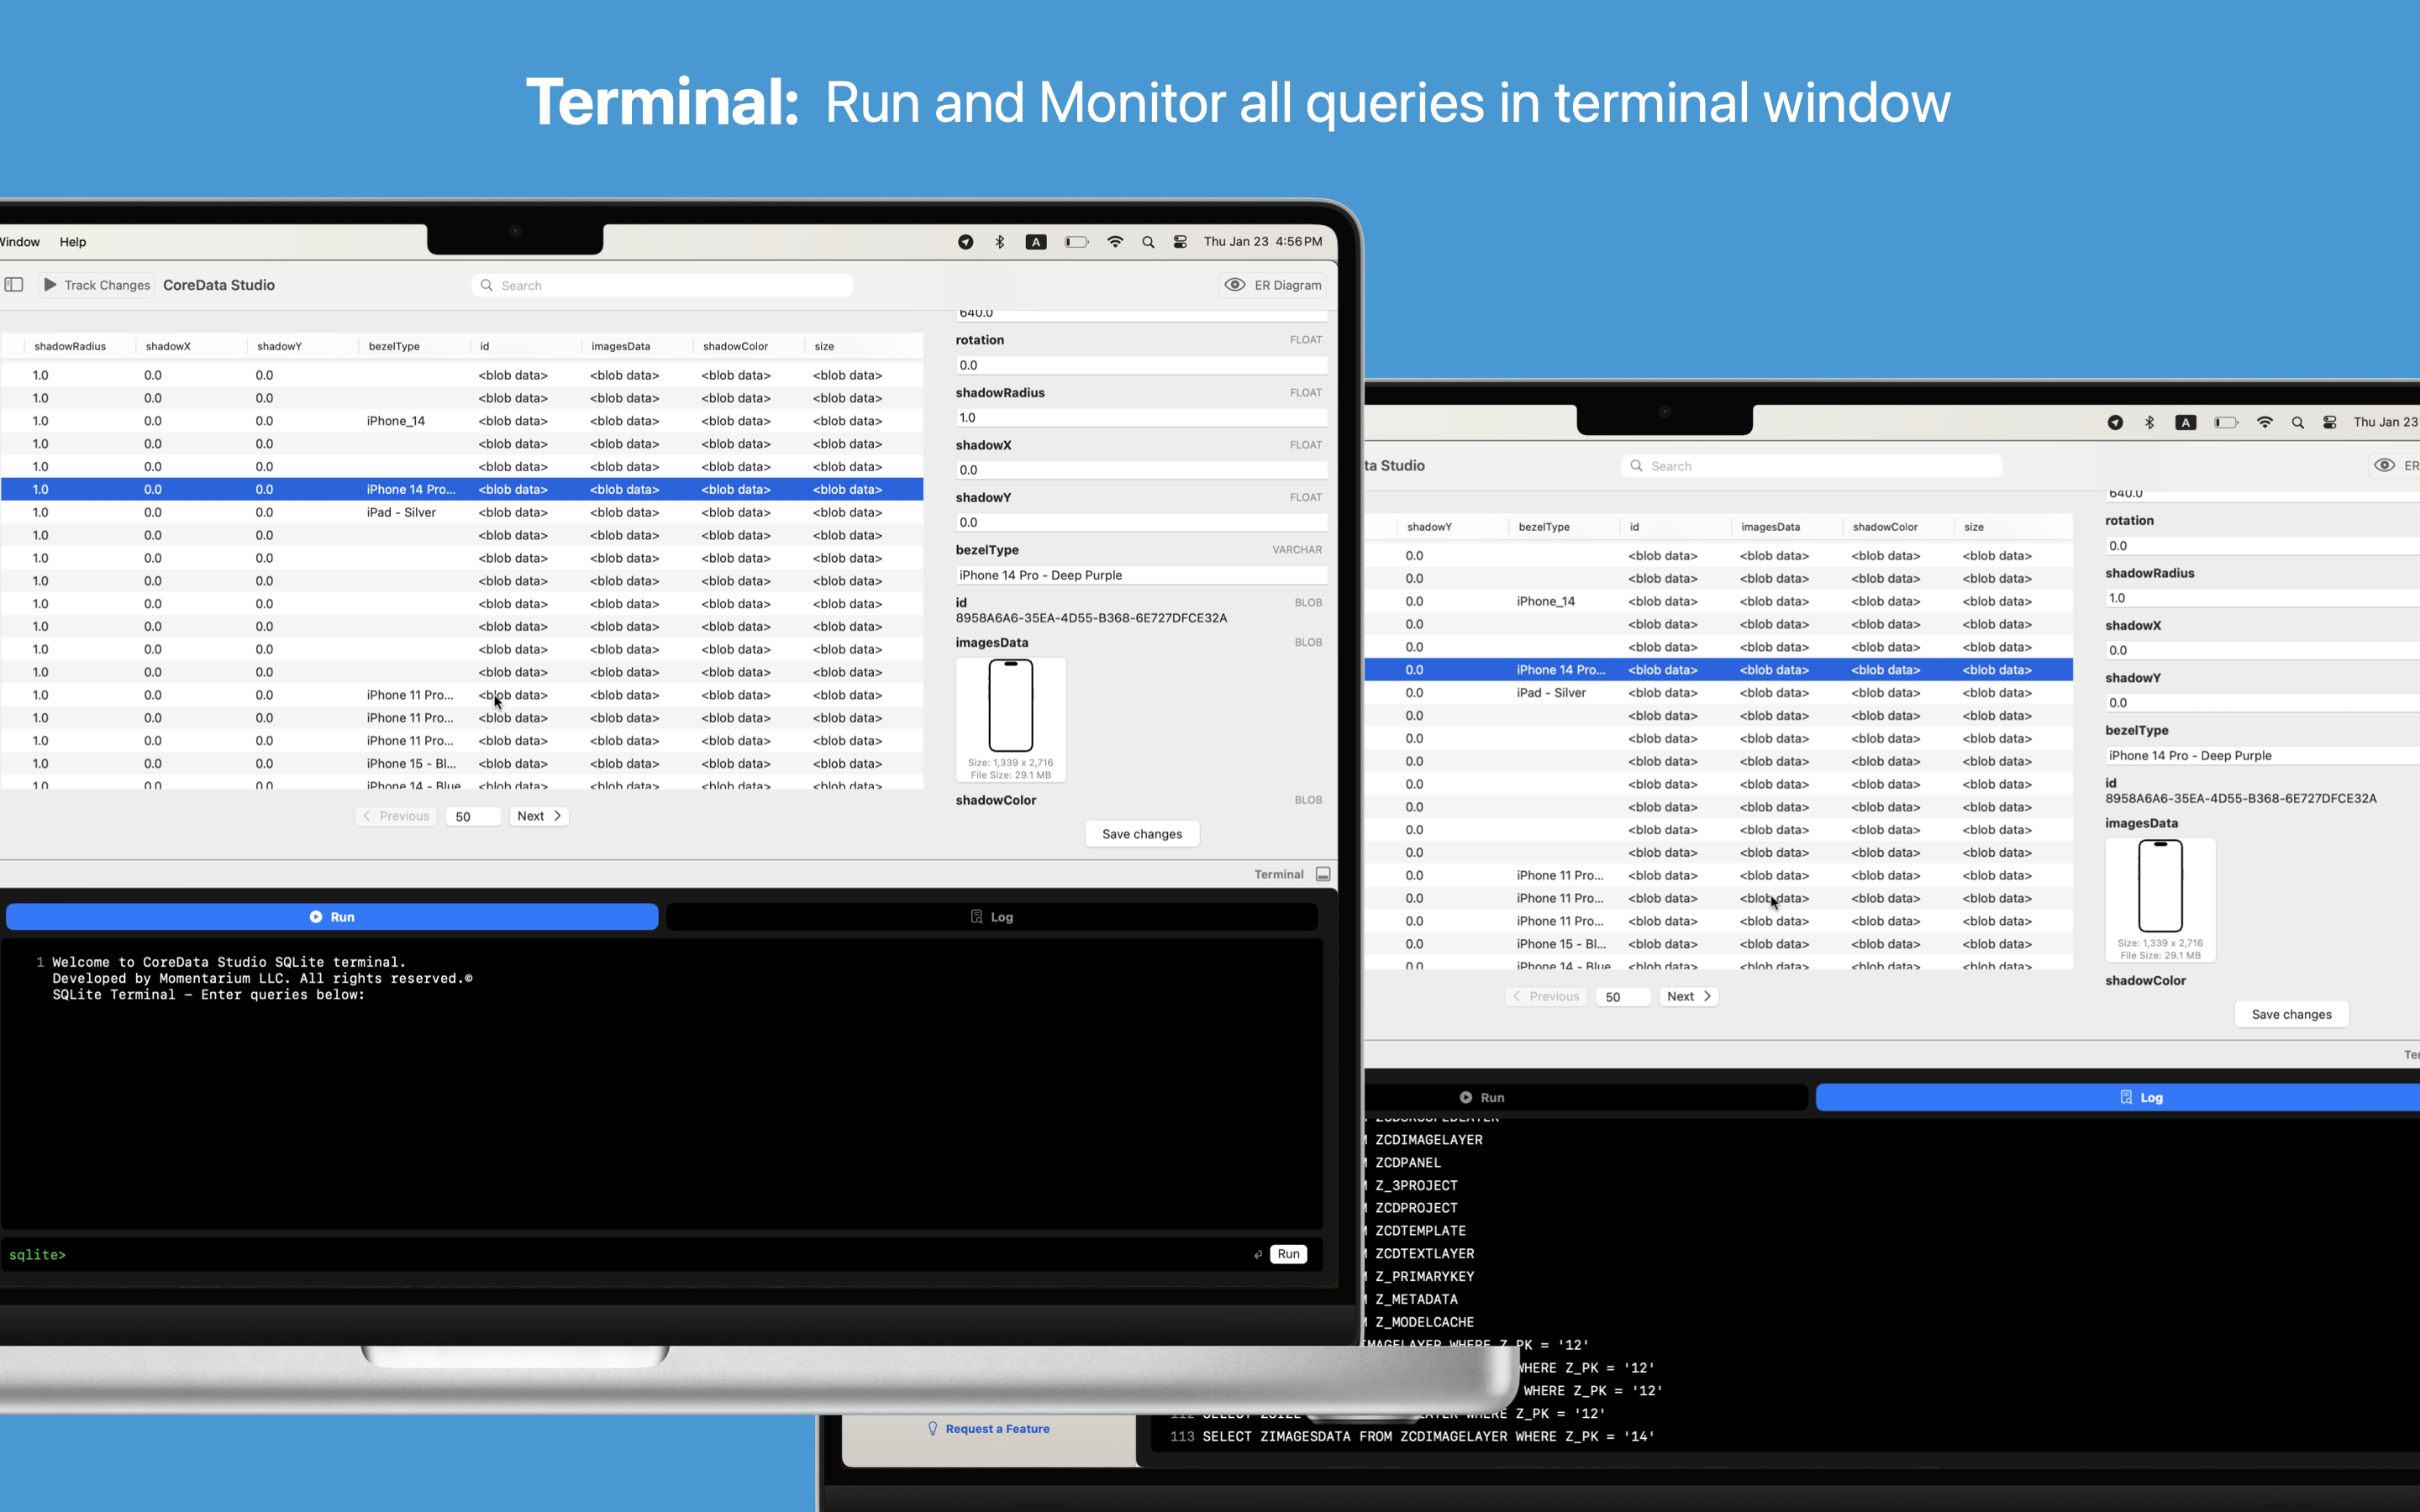Click Wi-Fi icon in right menu bar
The height and width of the screenshot is (1512, 2420).
(2265, 422)
